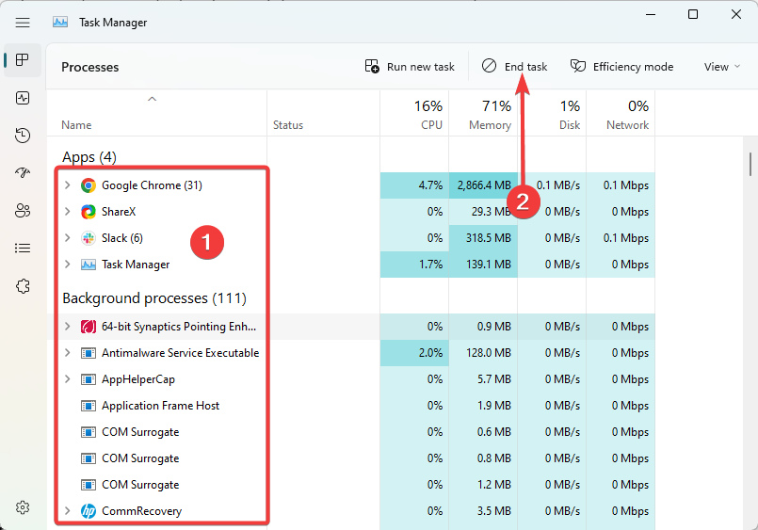This screenshot has width=758, height=530.
Task: Open the hamburger navigation menu
Action: [23, 23]
